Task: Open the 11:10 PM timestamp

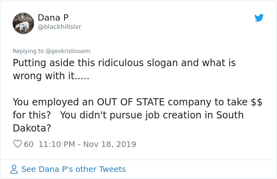Action: coord(57,144)
